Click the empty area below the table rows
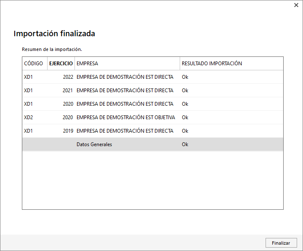Screen dimensions: 303x251 pyautogui.click(x=153, y=180)
